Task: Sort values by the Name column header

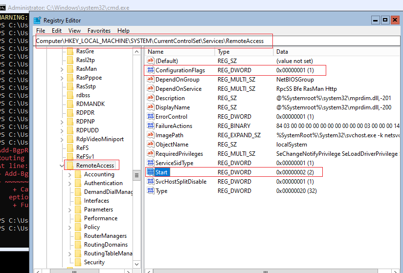Action: tap(179, 52)
